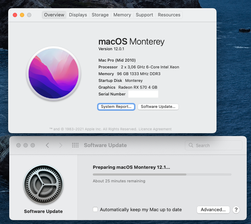This screenshot has height=224, width=251.
Task: Enable Automatically keep my Mac up to date
Action: (x=95, y=209)
